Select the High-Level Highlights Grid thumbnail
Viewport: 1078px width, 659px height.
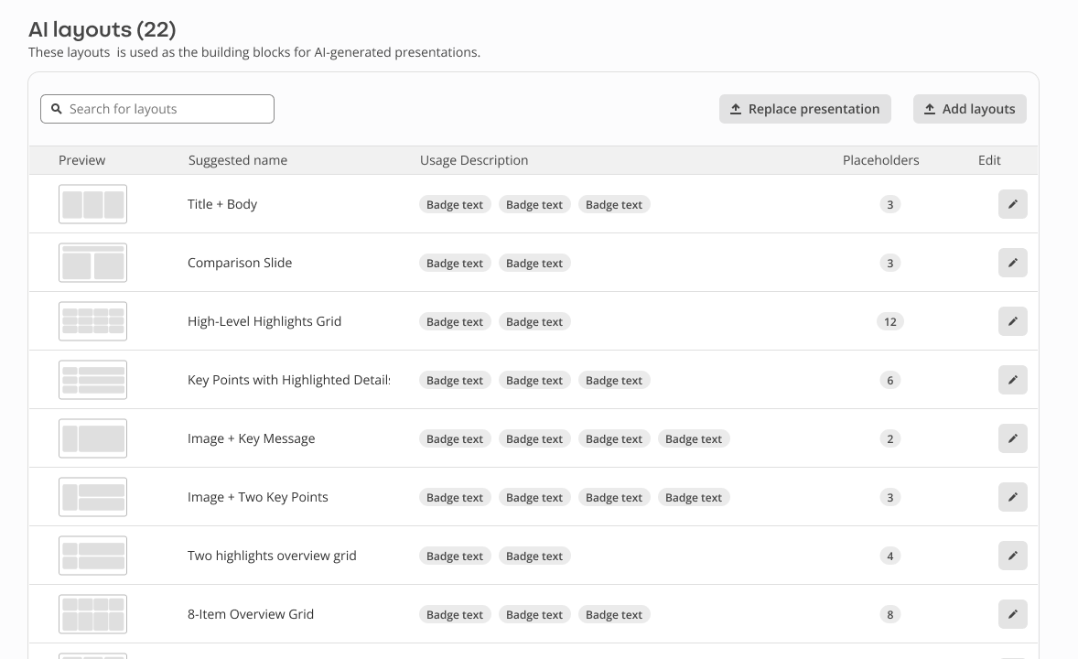92,321
